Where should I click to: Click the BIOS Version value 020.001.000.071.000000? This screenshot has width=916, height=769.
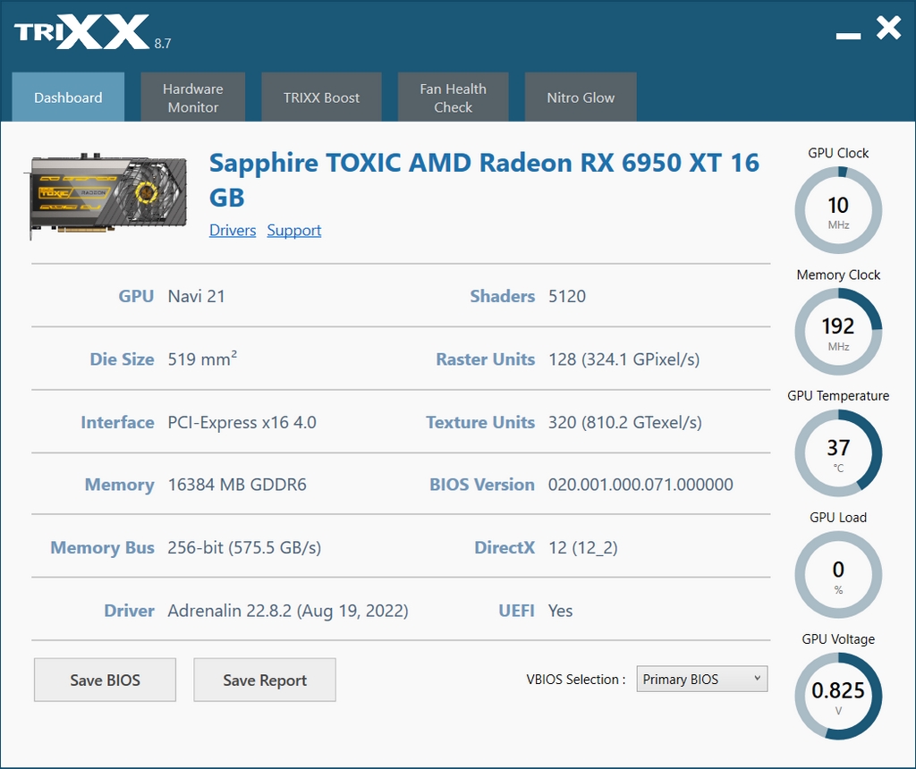point(640,485)
